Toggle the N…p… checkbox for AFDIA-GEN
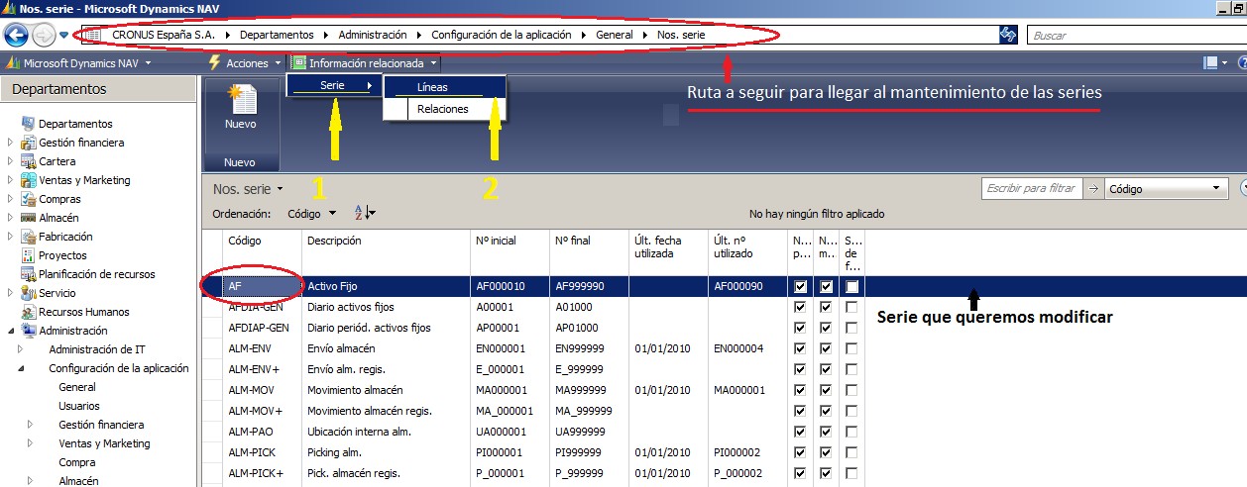Screen dimensions: 1247x487 [800, 308]
